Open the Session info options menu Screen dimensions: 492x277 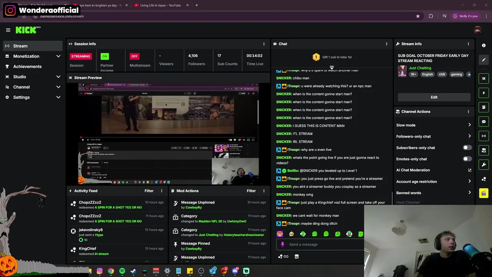264,44
